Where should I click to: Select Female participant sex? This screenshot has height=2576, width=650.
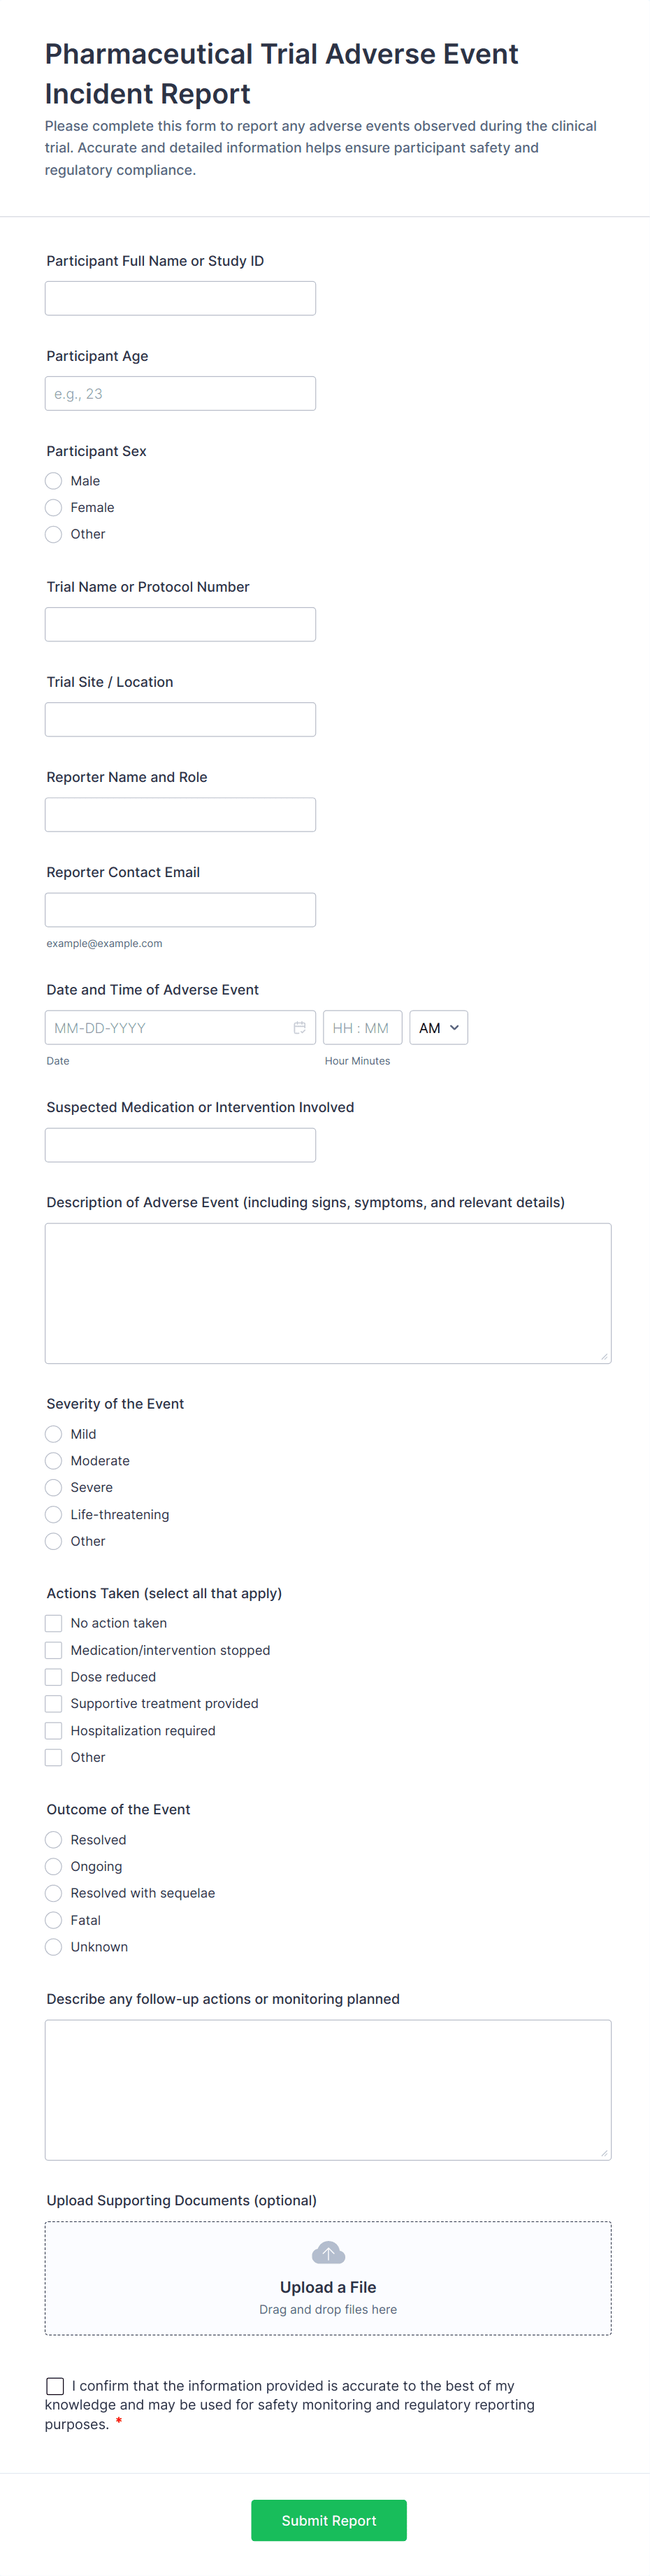click(54, 508)
